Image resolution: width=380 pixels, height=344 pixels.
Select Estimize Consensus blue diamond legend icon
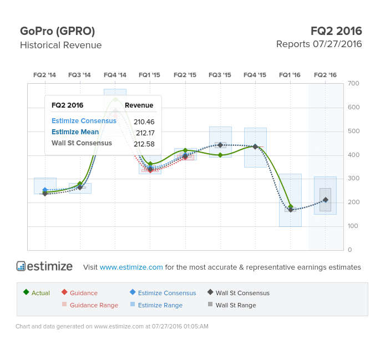pyautogui.click(x=133, y=292)
